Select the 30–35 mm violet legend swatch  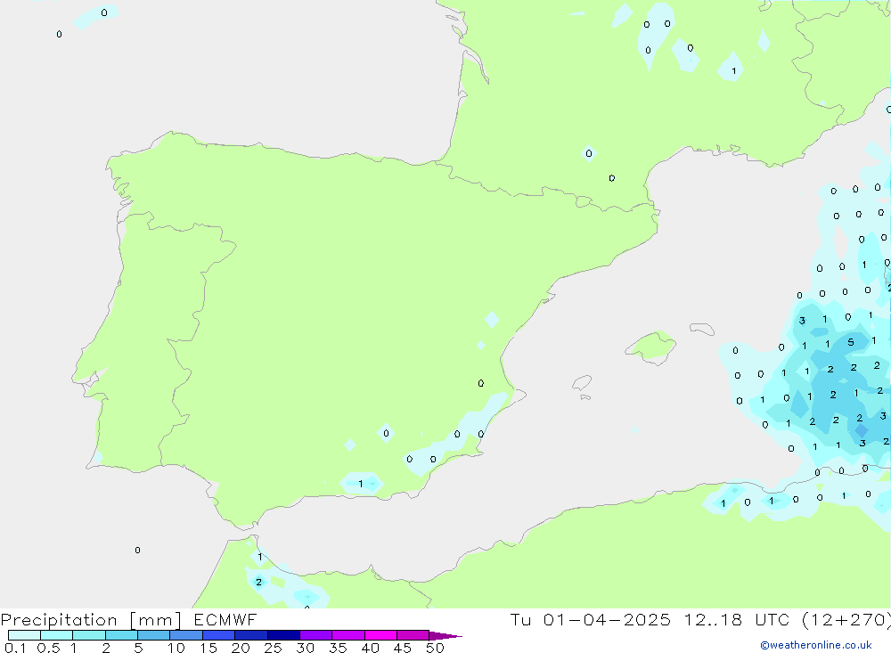[316, 635]
